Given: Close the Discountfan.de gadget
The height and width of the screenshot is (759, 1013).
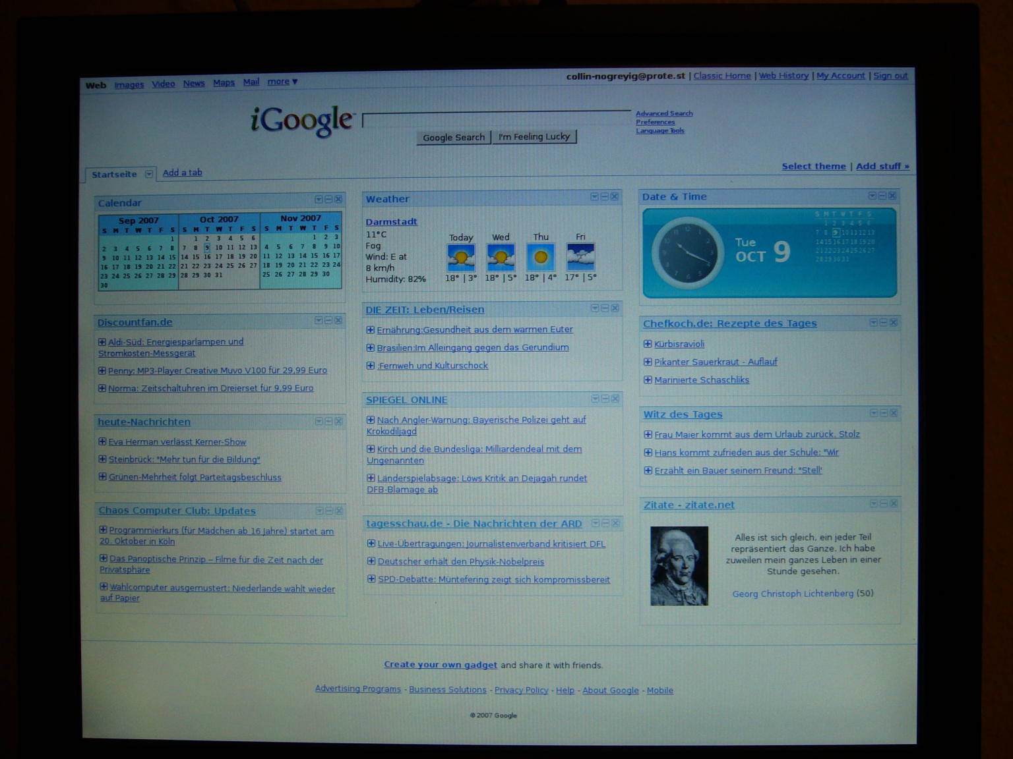Looking at the screenshot, I should coord(338,320).
